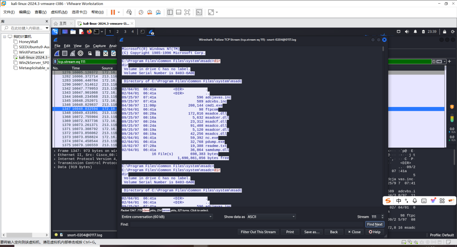Click the Kali notifications bell icon
457x247 pixels.
tap(415, 32)
